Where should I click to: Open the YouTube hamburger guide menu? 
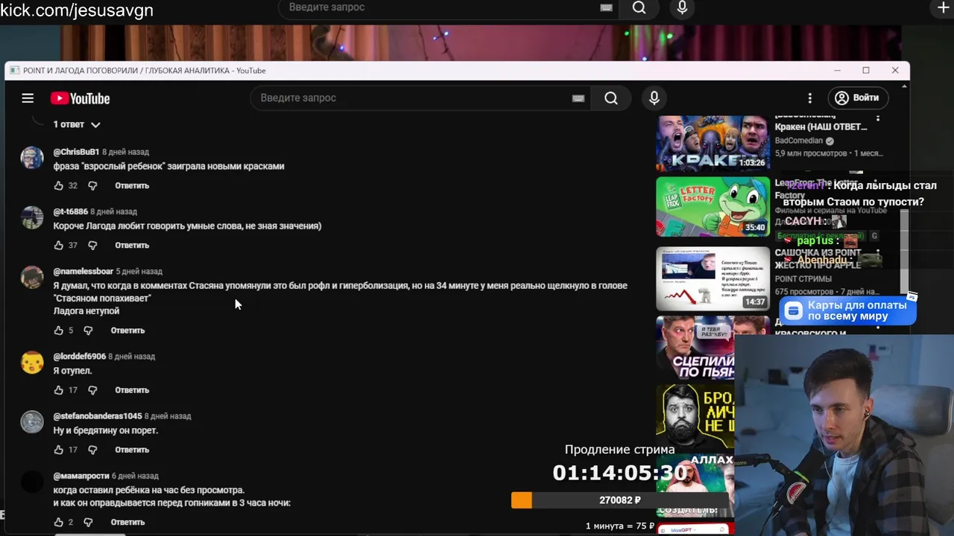click(28, 98)
